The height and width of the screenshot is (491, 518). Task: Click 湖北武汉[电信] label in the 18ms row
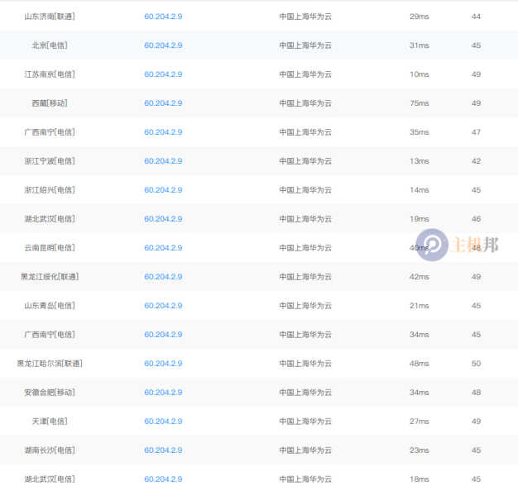pyautogui.click(x=50, y=479)
